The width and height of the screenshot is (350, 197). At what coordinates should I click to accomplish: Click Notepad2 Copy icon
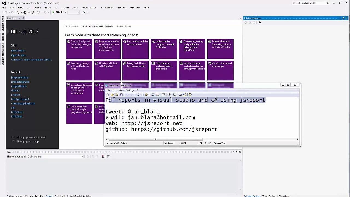(x=142, y=95)
